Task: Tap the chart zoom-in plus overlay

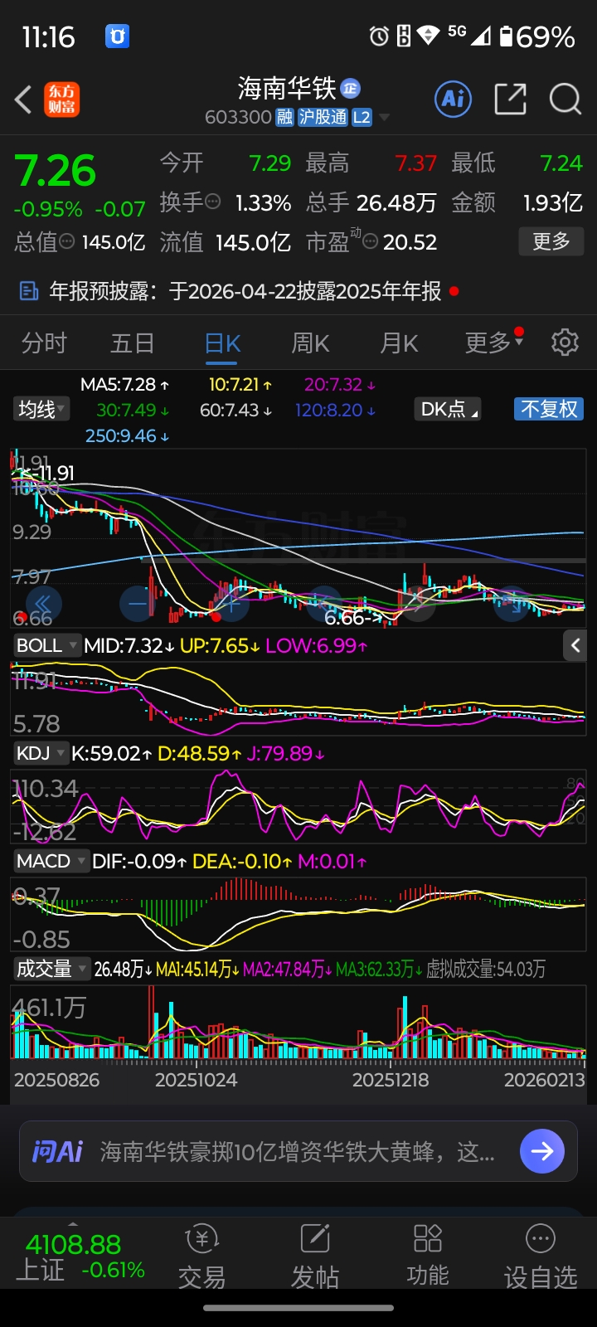Action: click(231, 603)
